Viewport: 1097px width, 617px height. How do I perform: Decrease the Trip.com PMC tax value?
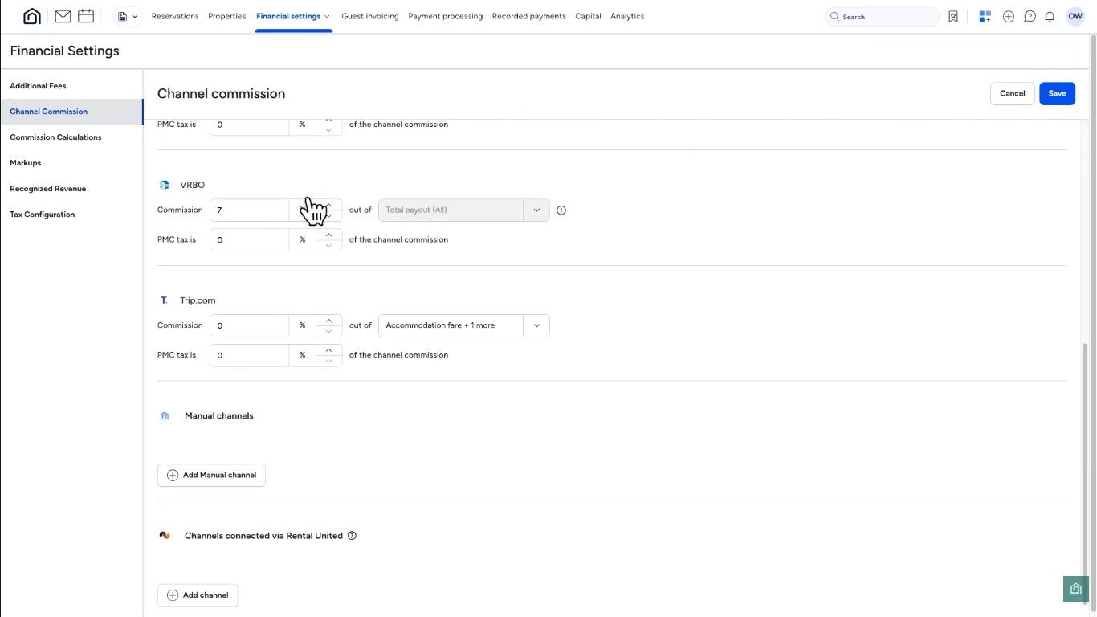click(x=328, y=361)
